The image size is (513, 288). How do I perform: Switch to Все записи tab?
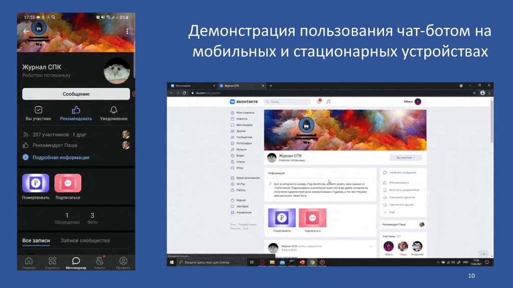tap(36, 240)
